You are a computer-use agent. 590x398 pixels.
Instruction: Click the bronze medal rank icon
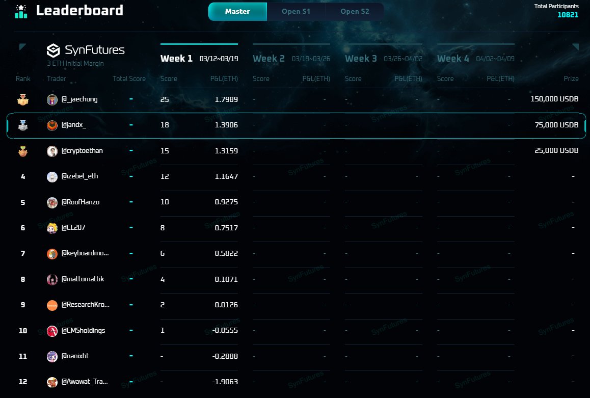pos(23,151)
